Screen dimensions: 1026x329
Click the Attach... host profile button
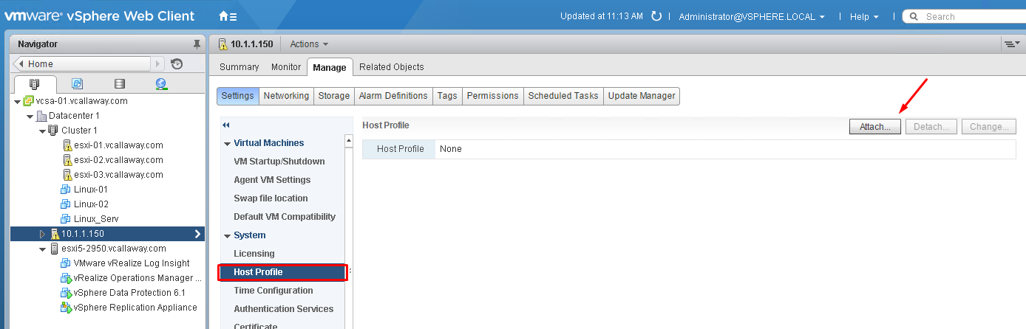pos(875,127)
